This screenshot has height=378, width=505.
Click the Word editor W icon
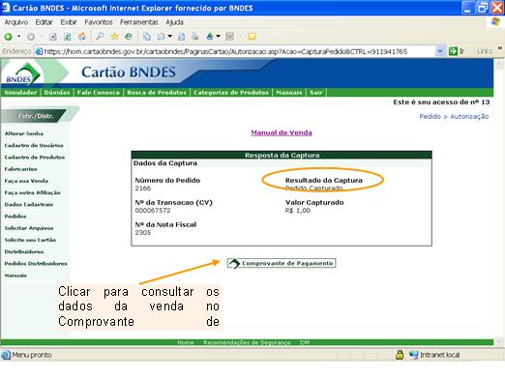[x=229, y=37]
